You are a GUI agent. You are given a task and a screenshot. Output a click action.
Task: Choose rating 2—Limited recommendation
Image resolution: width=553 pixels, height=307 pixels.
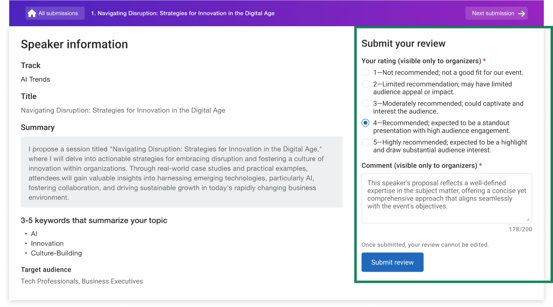point(365,84)
